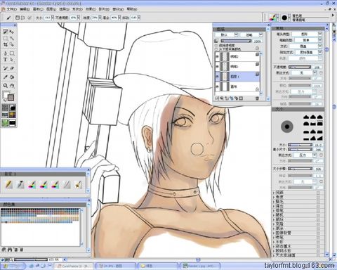Expand the 水彩 brush control section
The width and height of the screenshot is (337, 270).
click(x=274, y=242)
